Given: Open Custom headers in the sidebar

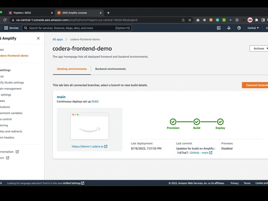Looking at the screenshot, I should pos(7,137).
